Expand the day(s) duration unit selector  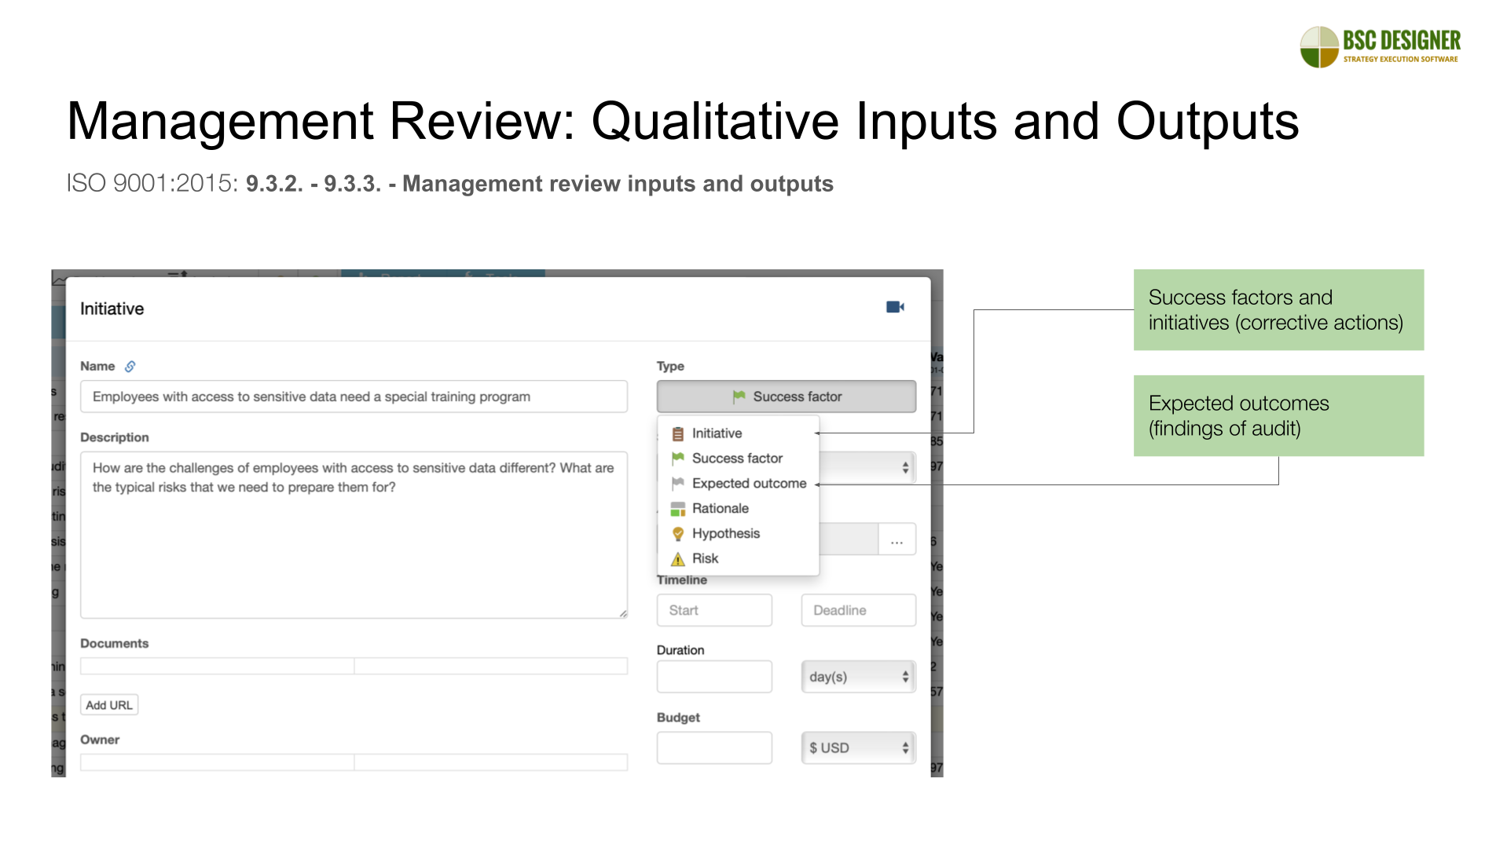pos(858,677)
